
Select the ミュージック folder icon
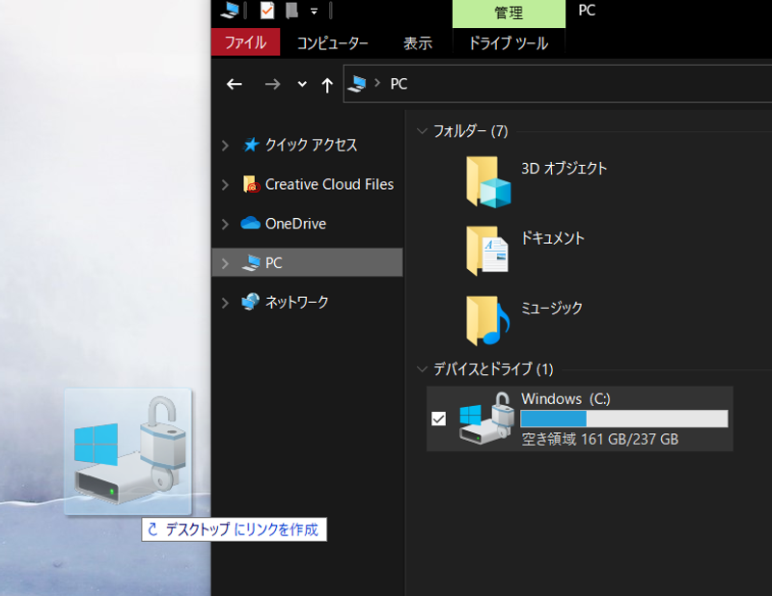click(x=488, y=320)
